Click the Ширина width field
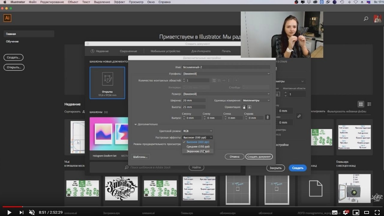The image size is (384, 216). coord(194,100)
